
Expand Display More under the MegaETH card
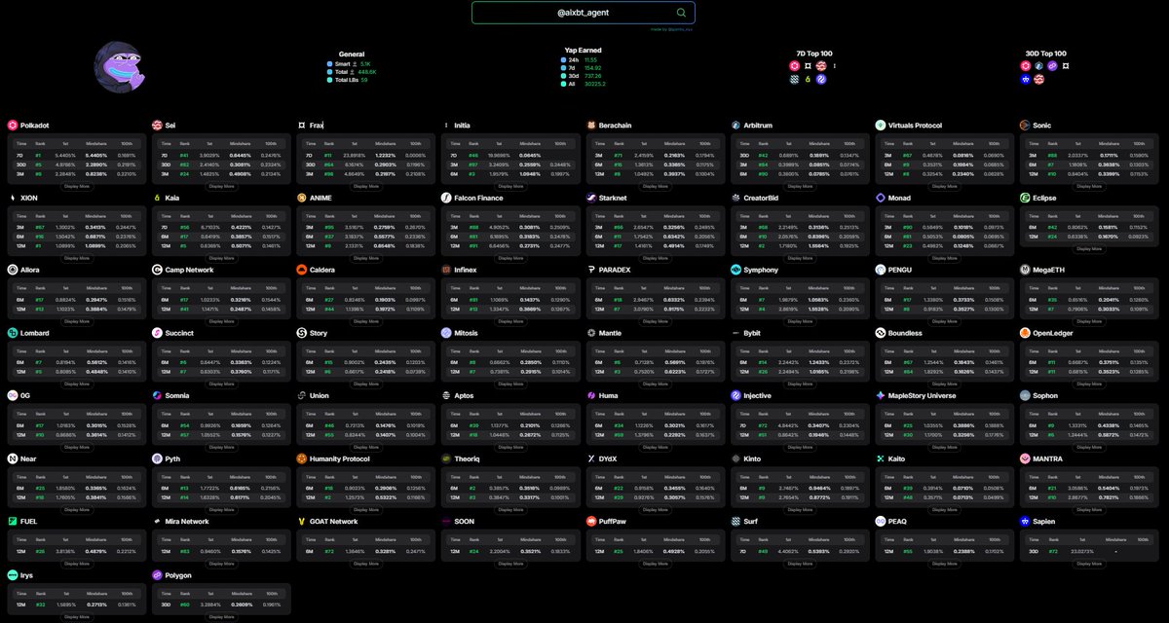(x=1089, y=321)
